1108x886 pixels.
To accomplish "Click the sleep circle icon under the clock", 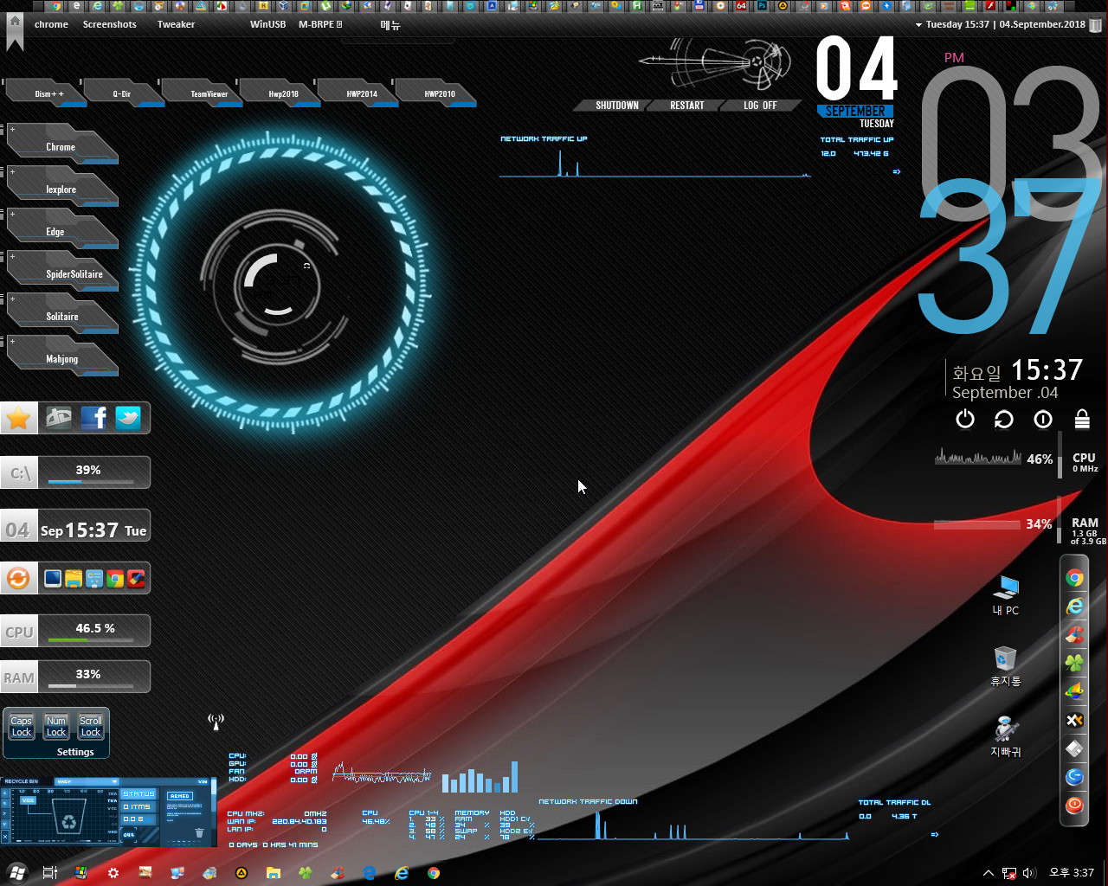I will coord(1043,419).
